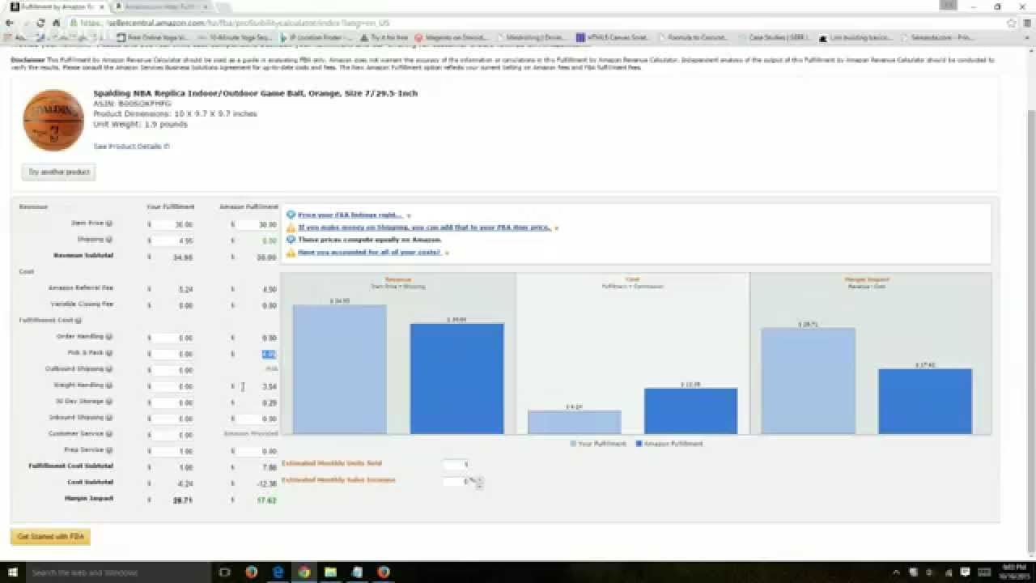Click the help icon beside Customer Service
Image resolution: width=1036 pixels, height=583 pixels.
tap(110, 434)
